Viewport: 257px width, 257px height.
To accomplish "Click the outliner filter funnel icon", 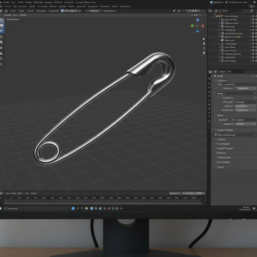I will [252, 11].
